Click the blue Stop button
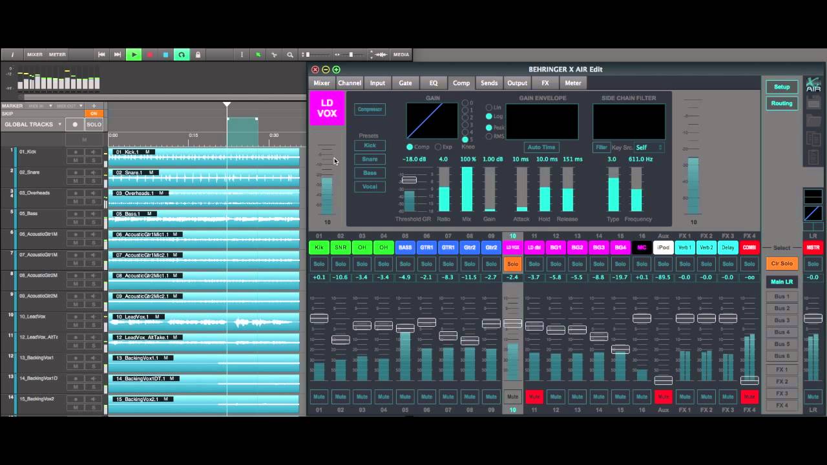 click(x=165, y=55)
